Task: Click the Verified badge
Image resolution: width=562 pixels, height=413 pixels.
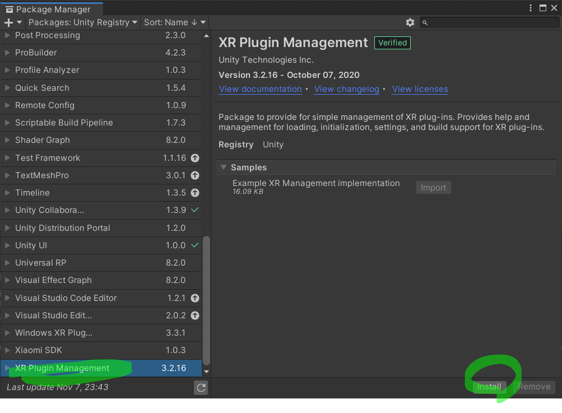Action: click(x=392, y=43)
